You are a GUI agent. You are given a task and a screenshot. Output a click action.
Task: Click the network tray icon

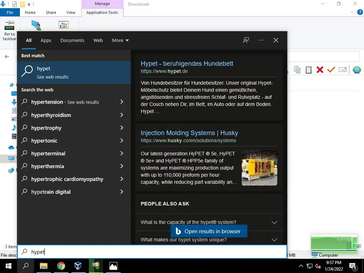click(x=310, y=266)
